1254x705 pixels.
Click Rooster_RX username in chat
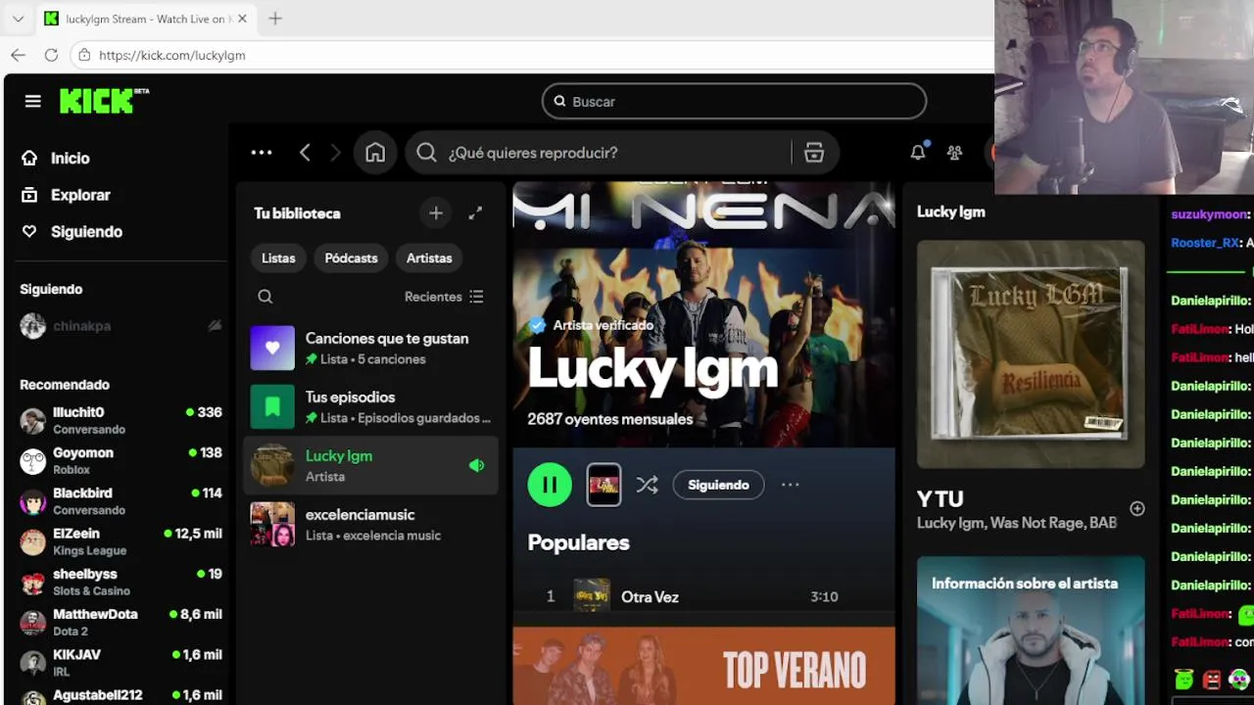click(x=1205, y=243)
